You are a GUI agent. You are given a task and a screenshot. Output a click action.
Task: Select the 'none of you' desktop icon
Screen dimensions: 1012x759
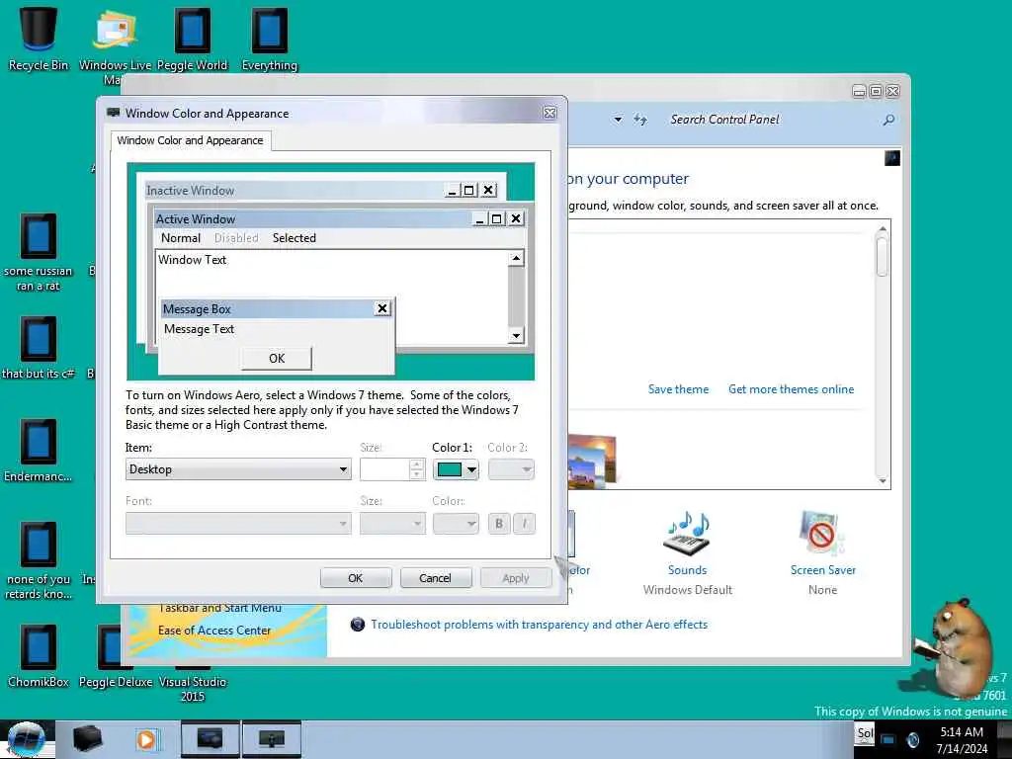click(x=39, y=561)
